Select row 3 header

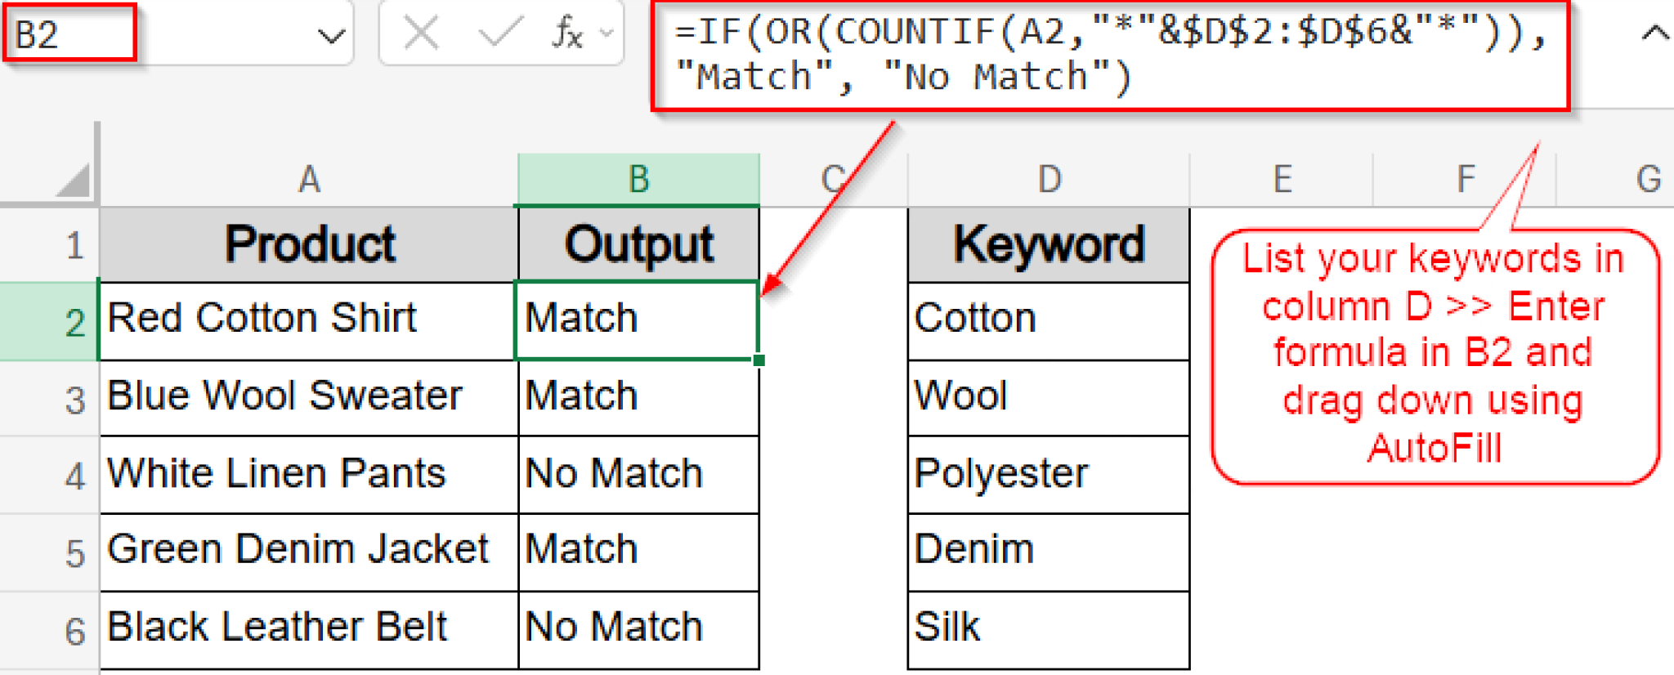pyautogui.click(x=74, y=396)
